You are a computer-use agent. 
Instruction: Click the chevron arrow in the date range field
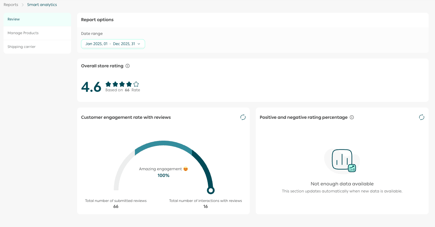point(139,44)
